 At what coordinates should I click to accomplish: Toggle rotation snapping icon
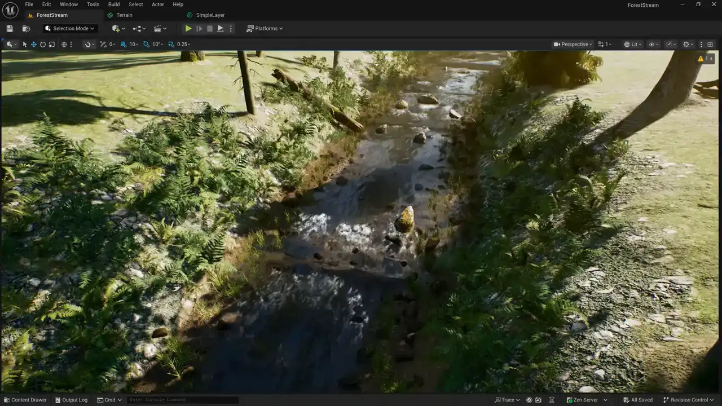click(147, 45)
